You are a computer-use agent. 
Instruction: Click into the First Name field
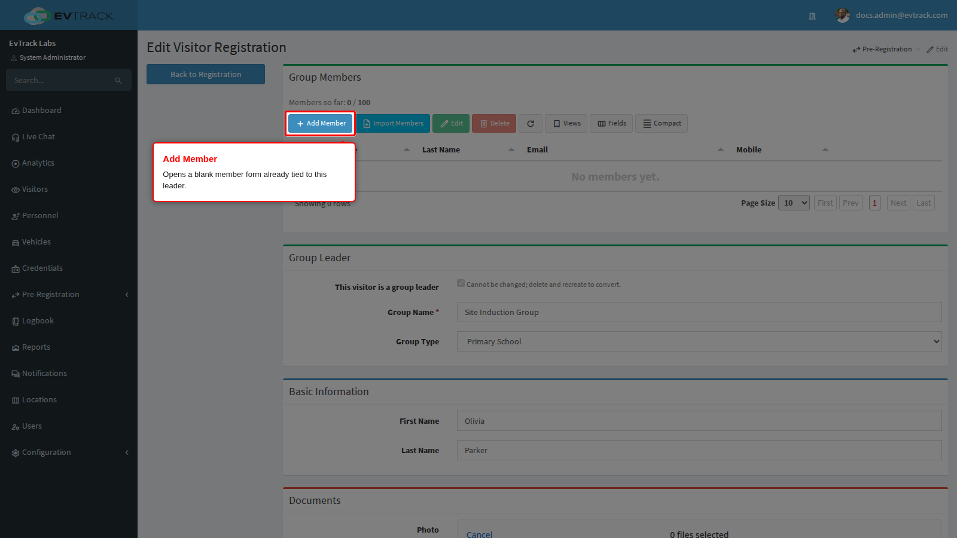click(x=699, y=421)
